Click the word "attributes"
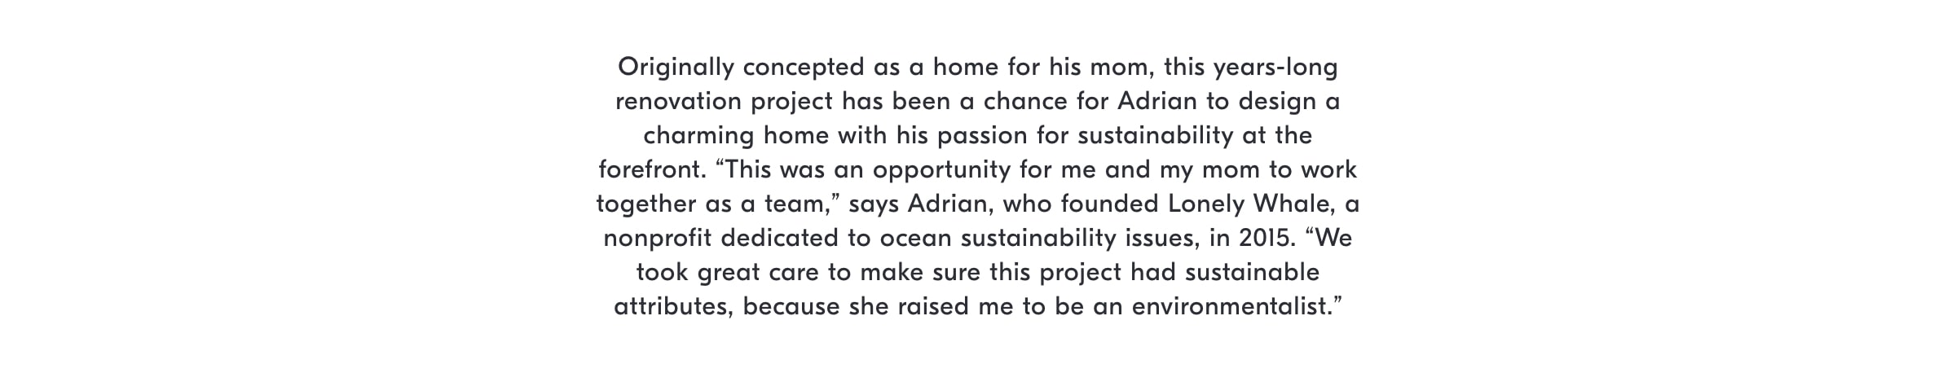This screenshot has width=1956, height=373. pyautogui.click(x=673, y=307)
